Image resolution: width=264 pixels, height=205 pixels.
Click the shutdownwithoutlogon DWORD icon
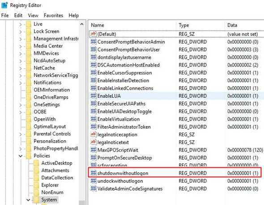(93, 173)
